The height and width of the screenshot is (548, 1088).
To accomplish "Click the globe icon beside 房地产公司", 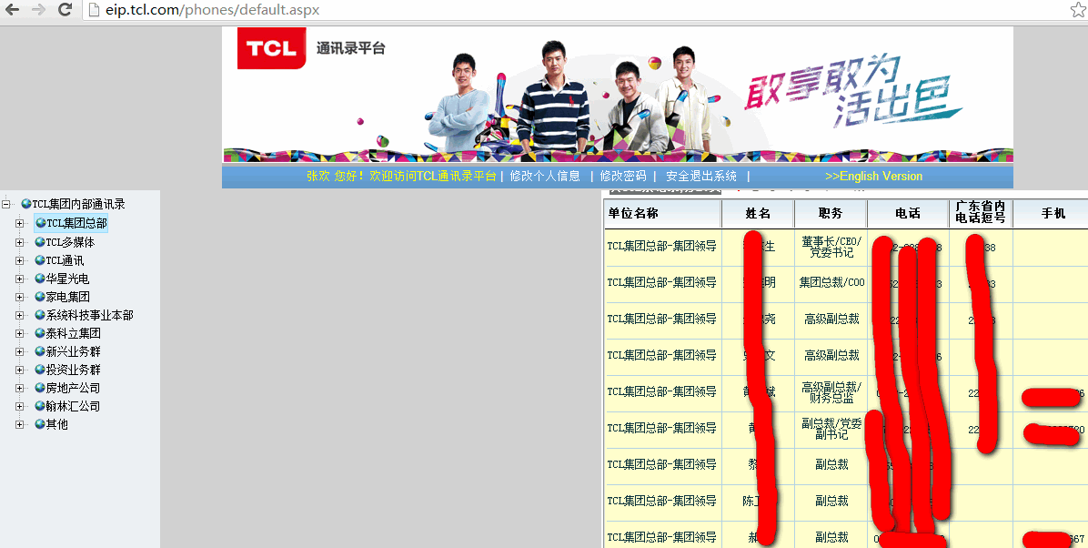I will tap(40, 388).
